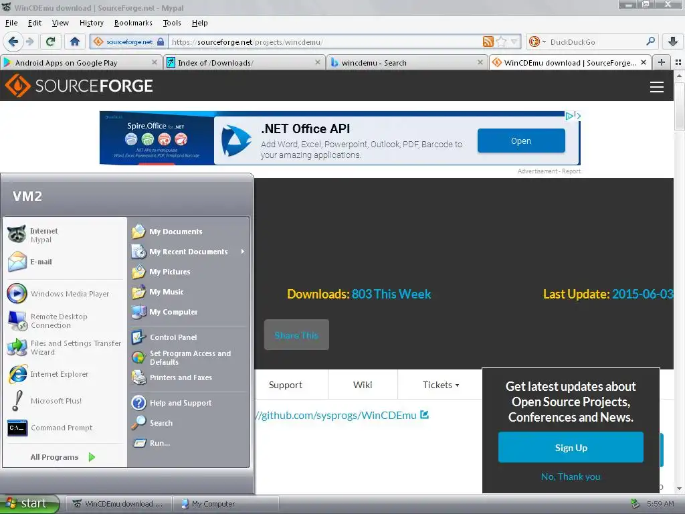Dismiss the popup with No, Thank you
The width and height of the screenshot is (685, 514).
coord(571,477)
